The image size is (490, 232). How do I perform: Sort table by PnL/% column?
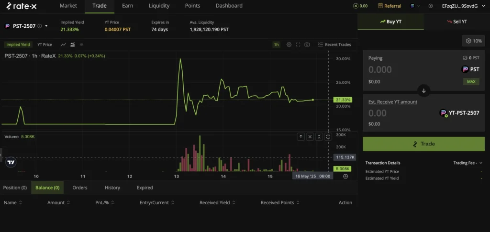click(105, 203)
